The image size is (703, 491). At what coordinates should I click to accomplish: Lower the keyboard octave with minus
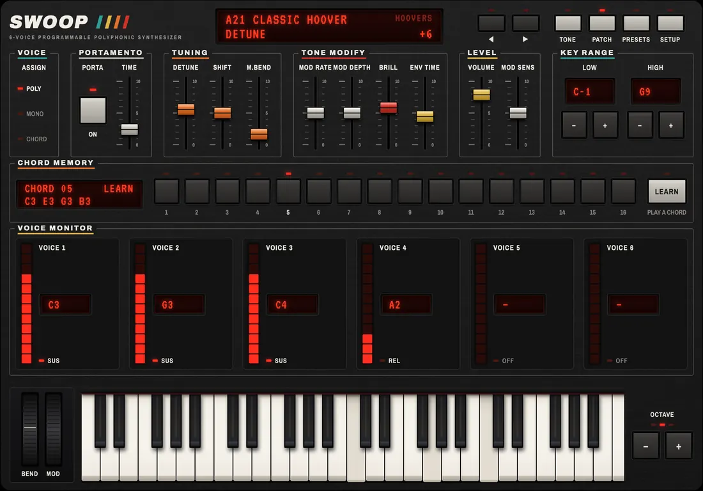pos(645,446)
